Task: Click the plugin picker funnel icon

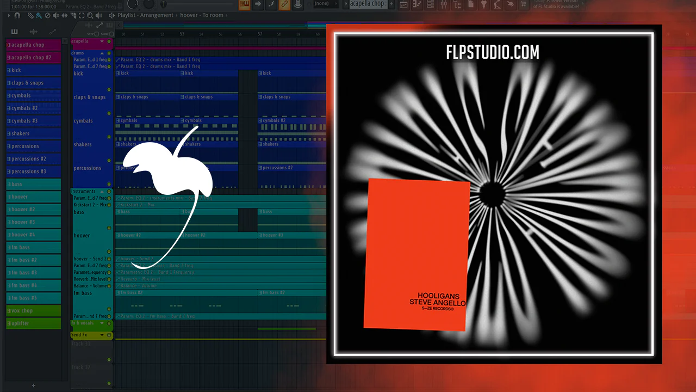Action: click(483, 5)
